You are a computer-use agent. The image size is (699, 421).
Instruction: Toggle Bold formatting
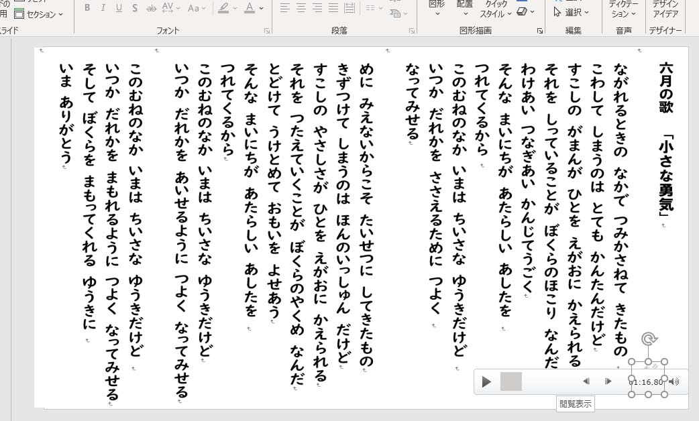pos(87,7)
